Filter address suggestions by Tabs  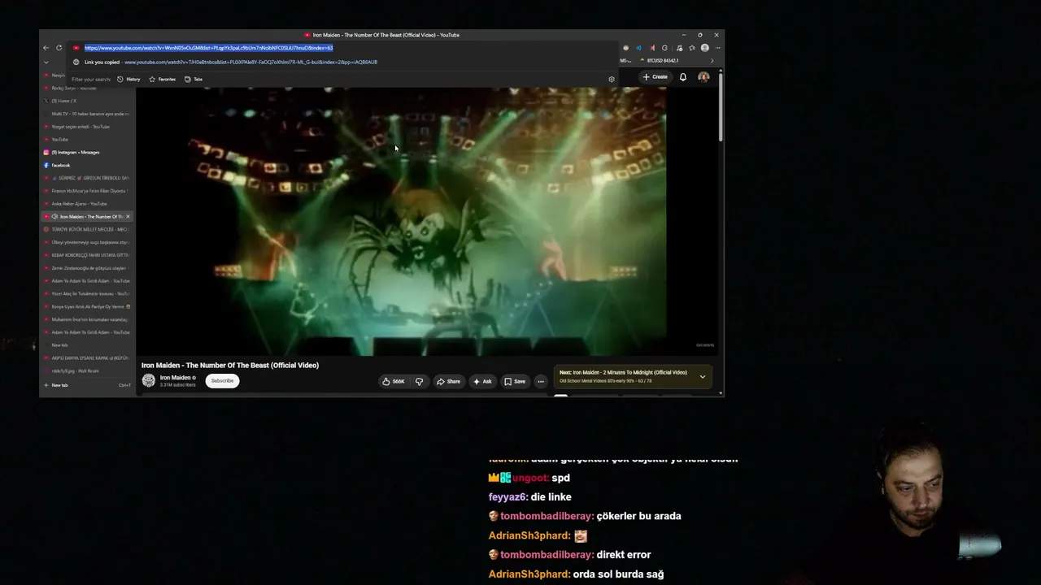[194, 80]
